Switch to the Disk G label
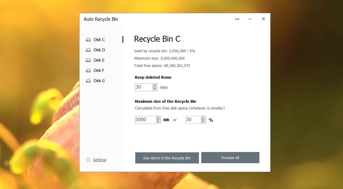Image resolution: width=343 pixels, height=189 pixels. (x=99, y=81)
